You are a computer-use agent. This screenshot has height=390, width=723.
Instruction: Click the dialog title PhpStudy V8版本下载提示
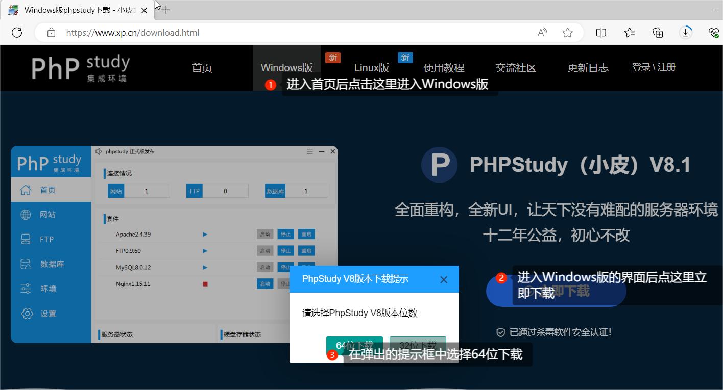[x=355, y=279]
